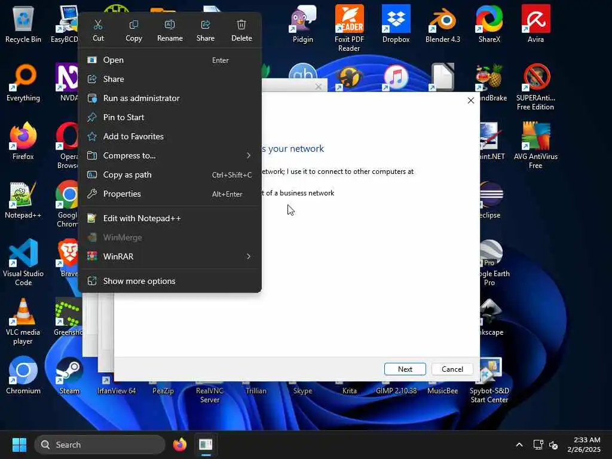This screenshot has height=459, width=612.
Task: Click the Delete trash icon
Action: [241, 30]
